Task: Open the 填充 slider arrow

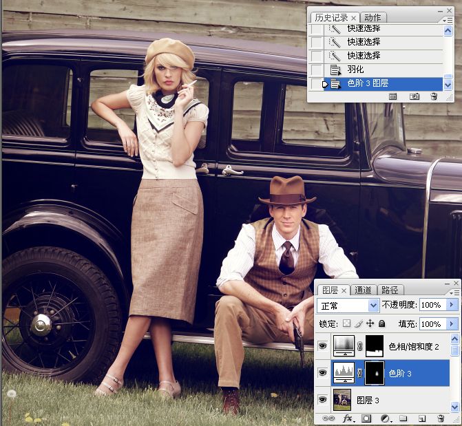Action: coord(452,324)
